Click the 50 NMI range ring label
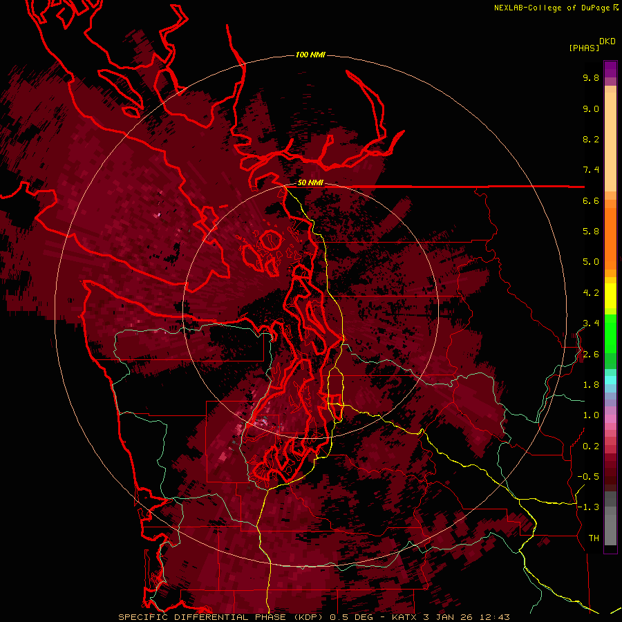Image resolution: width=622 pixels, height=622 pixels. (x=310, y=183)
